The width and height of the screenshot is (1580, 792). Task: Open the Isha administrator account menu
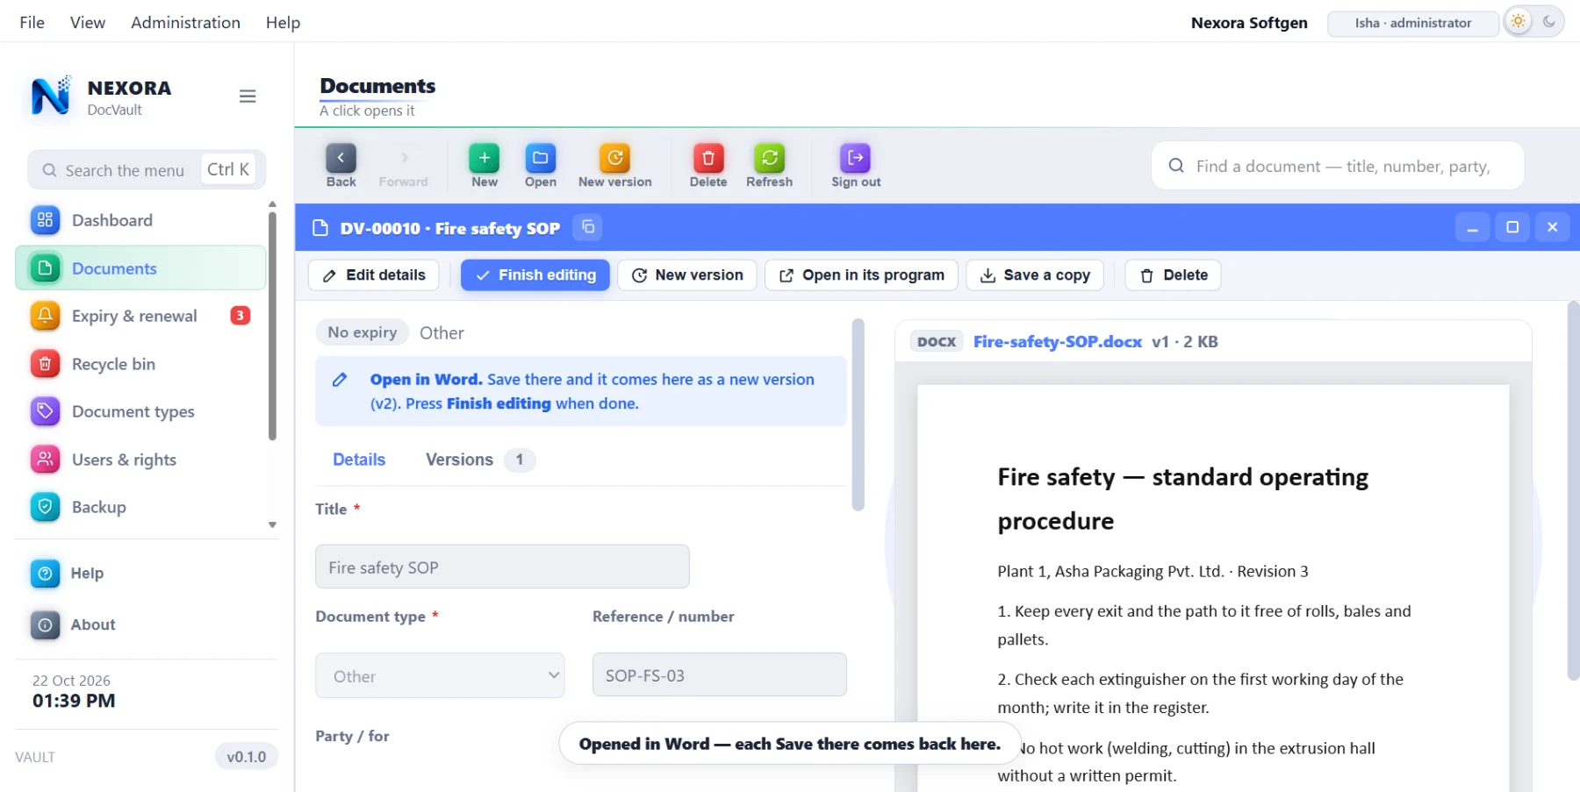pos(1412,24)
